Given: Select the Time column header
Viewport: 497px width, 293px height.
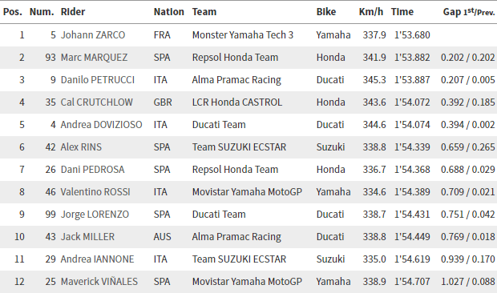Looking at the screenshot, I should coord(402,12).
